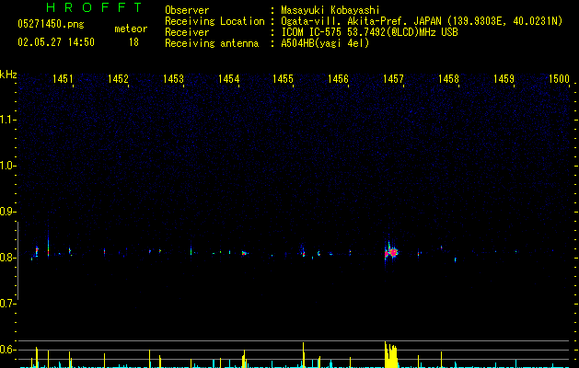579x368 pixels.
Task: Click the Receiving antenna label
Action: [212, 43]
